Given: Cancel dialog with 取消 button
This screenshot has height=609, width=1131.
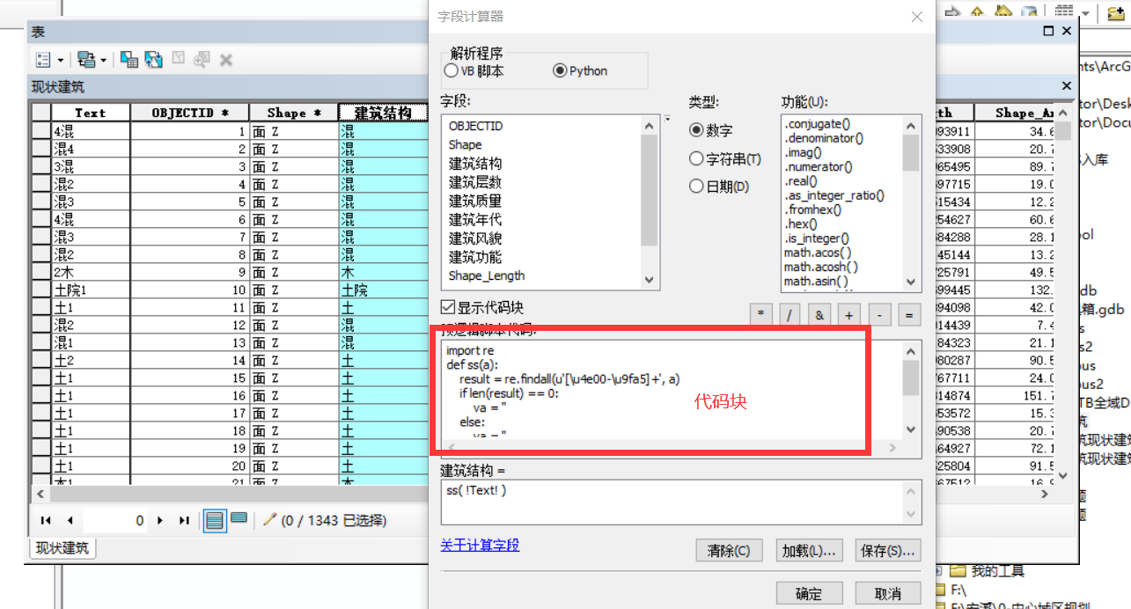Looking at the screenshot, I should click(x=888, y=593).
